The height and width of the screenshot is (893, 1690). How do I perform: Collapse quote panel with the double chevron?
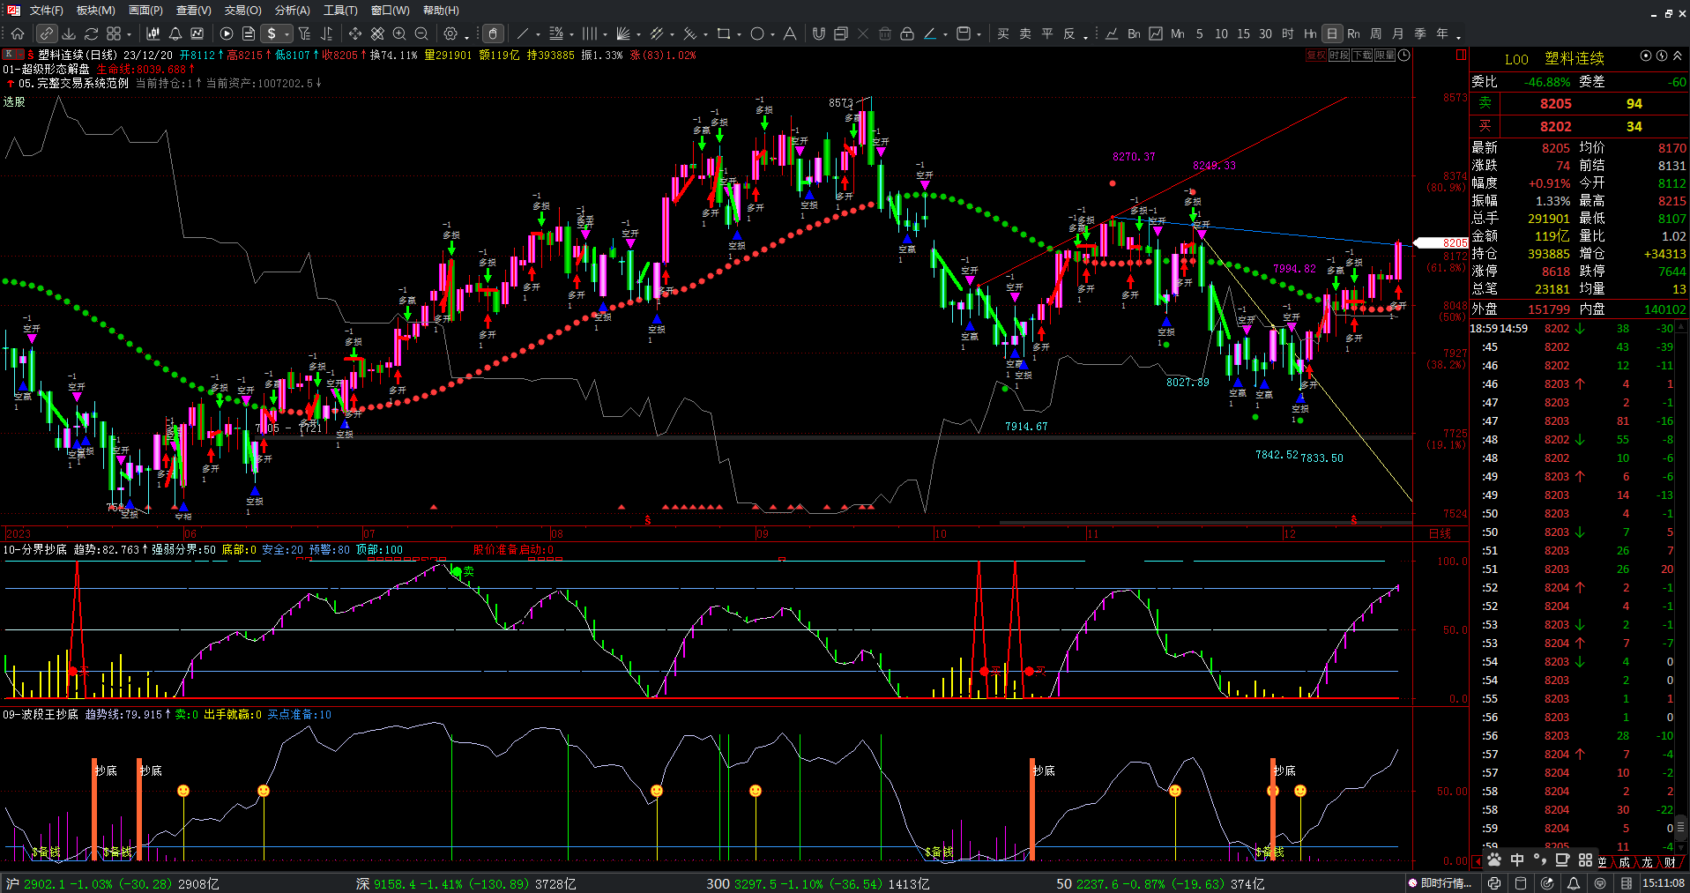(x=1678, y=56)
